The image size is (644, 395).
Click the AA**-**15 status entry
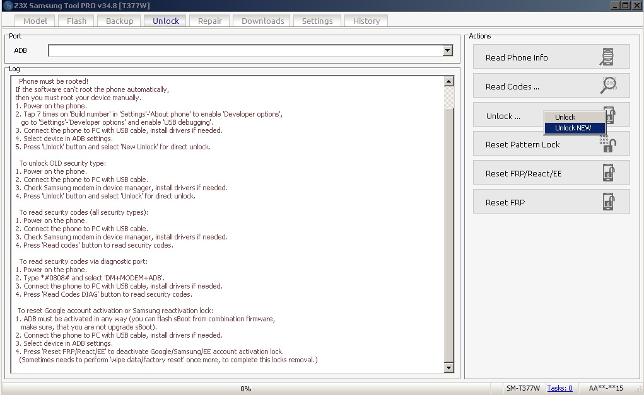click(x=606, y=388)
